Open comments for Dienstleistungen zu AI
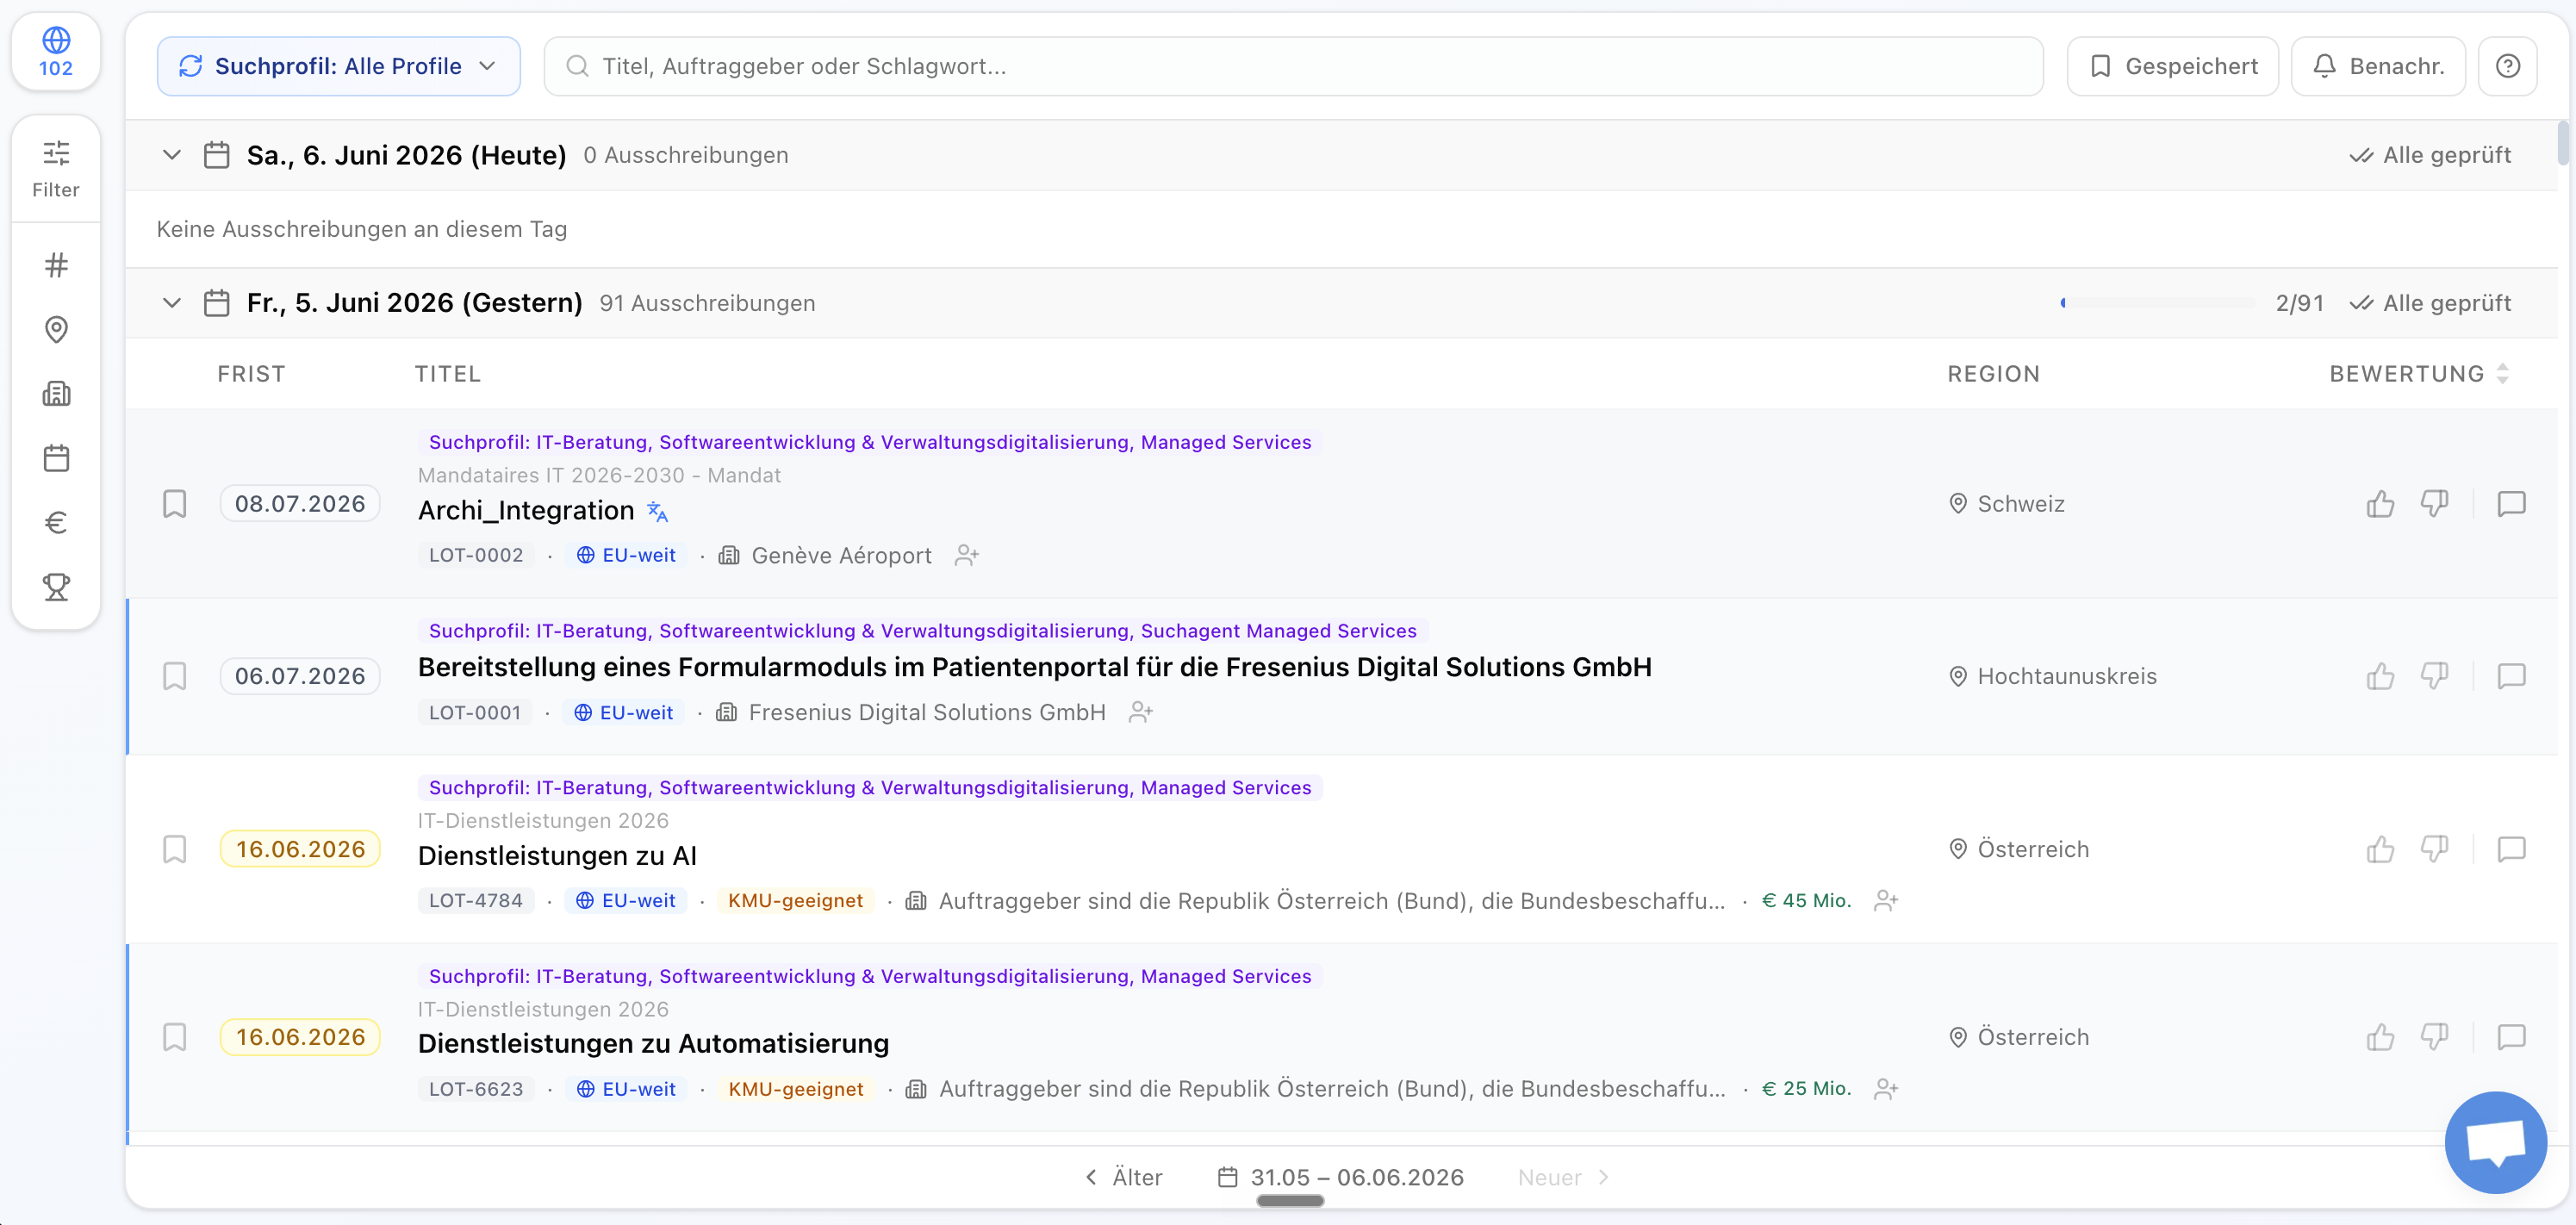The height and width of the screenshot is (1225, 2576). coord(2511,849)
